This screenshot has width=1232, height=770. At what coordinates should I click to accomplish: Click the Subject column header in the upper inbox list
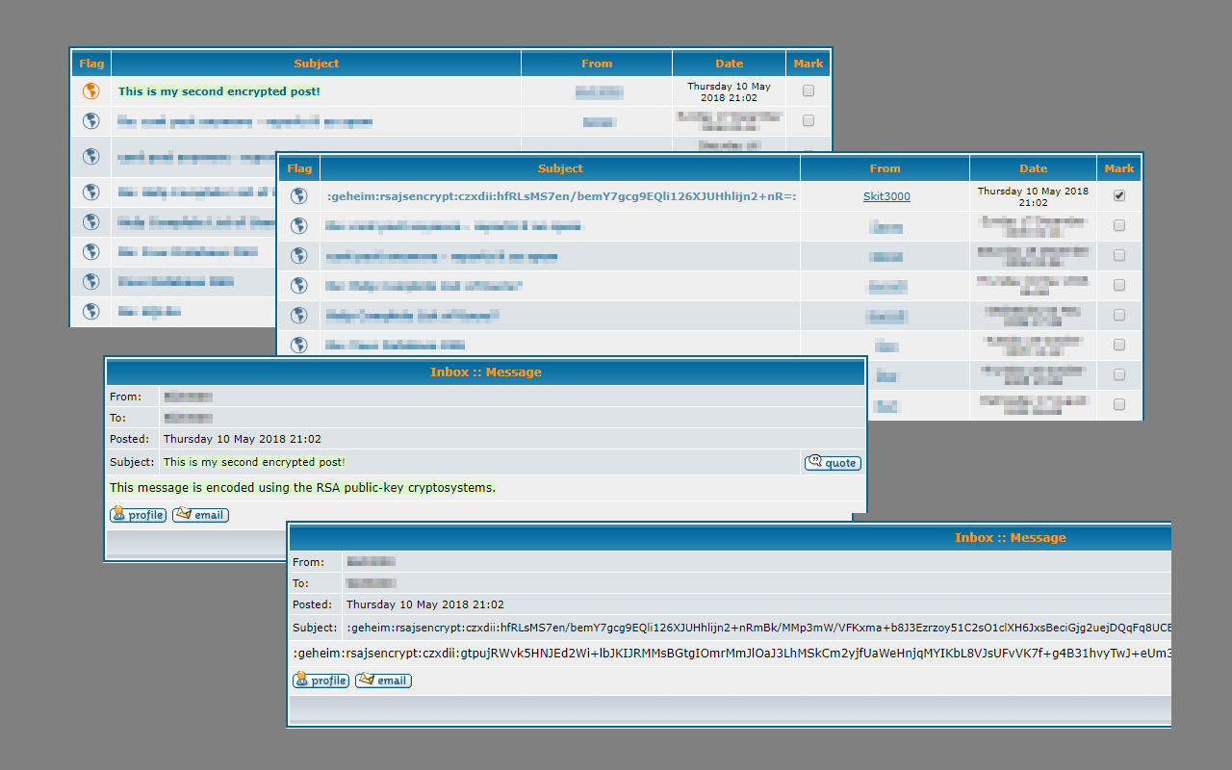(x=317, y=64)
